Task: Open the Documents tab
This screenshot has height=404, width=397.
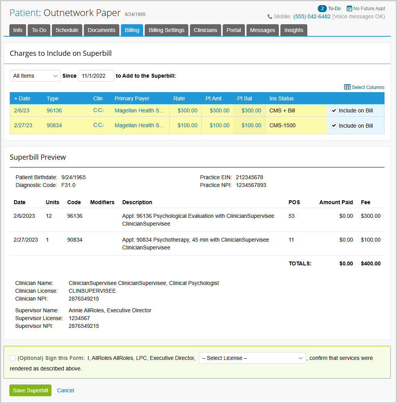Action: coord(101,30)
